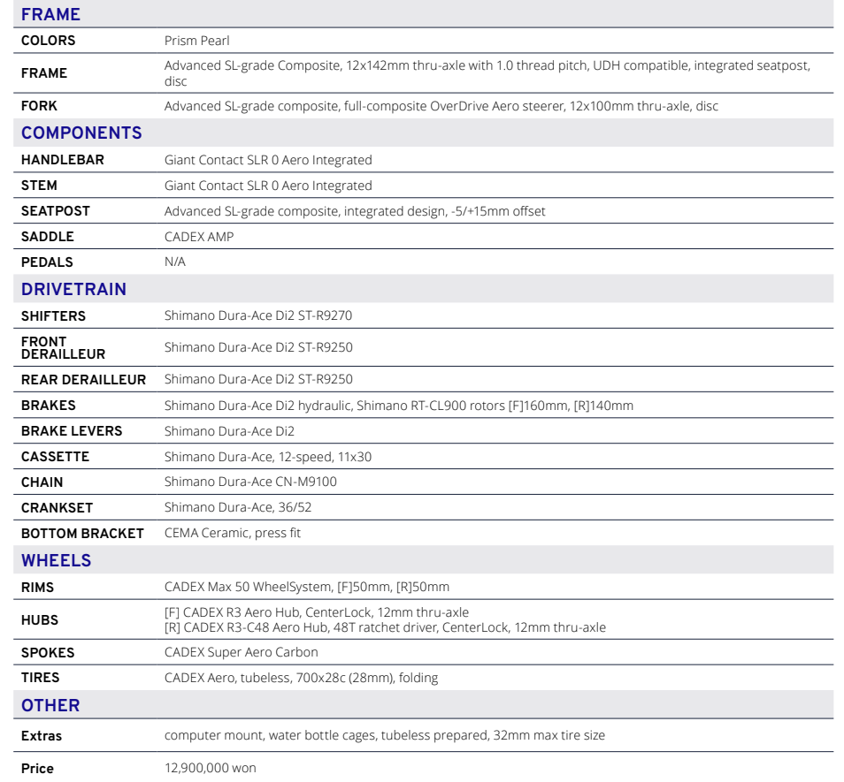Click the RIMS row label
This screenshot has width=844, height=782.
click(x=37, y=588)
